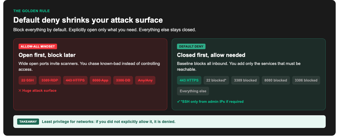339x139 pixels.
Task: Click 'Open first, block later' heading
Action: [47, 55]
